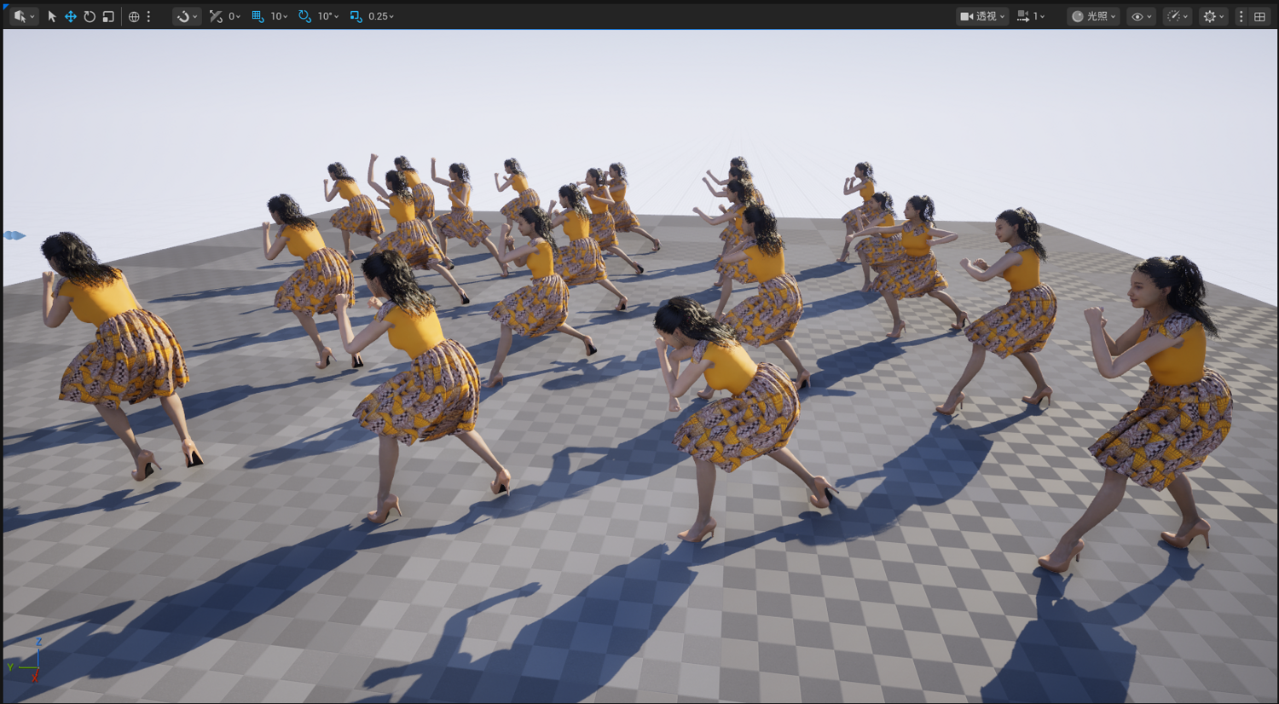Open the Show flags eye menu
This screenshot has width=1279, height=704.
click(x=1141, y=16)
